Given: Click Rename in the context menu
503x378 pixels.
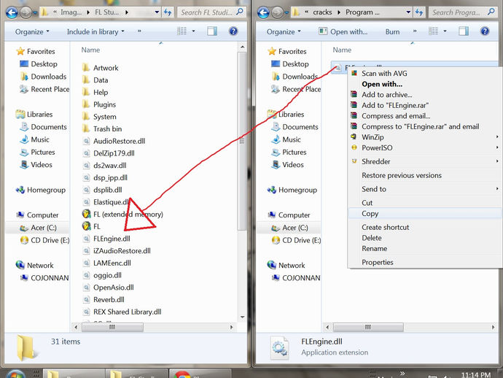Looking at the screenshot, I should tap(374, 249).
